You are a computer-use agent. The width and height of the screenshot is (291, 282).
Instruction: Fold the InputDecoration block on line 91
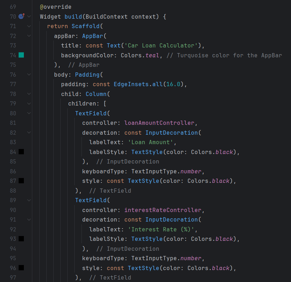29,219
